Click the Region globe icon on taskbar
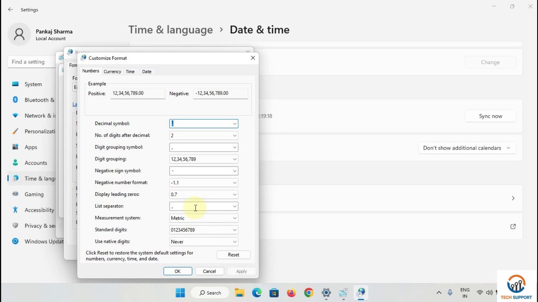The image size is (538, 302). (x=361, y=293)
